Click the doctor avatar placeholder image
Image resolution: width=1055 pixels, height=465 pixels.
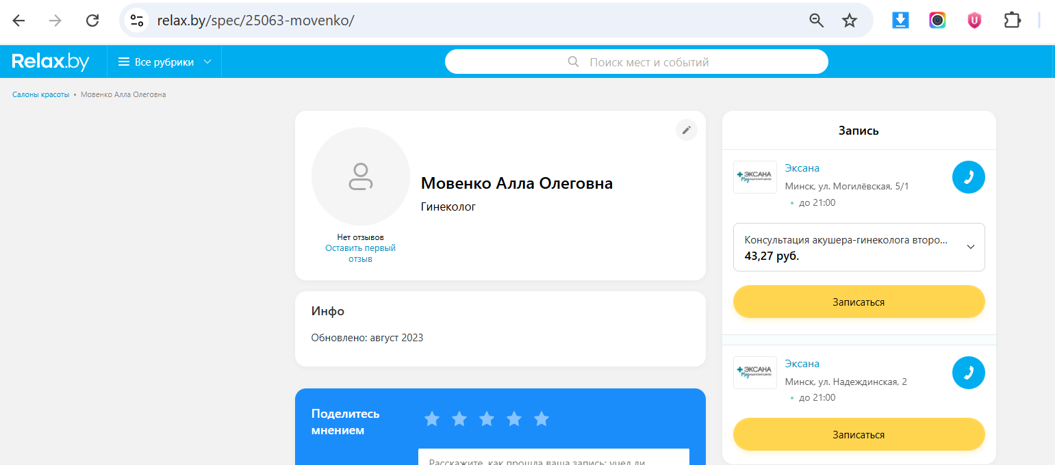[361, 176]
